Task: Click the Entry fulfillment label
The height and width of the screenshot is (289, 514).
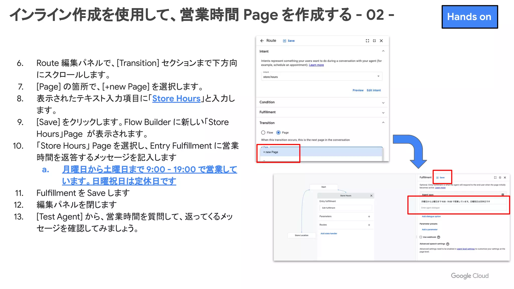Action: [328, 201]
